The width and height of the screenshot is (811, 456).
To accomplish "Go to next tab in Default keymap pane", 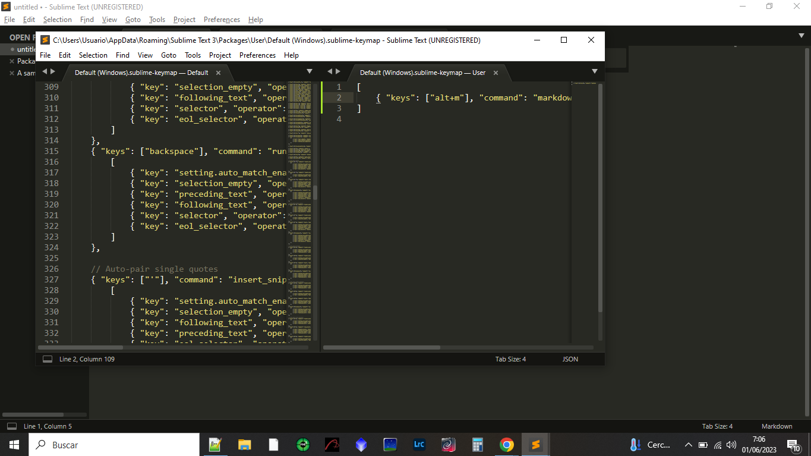I will [x=53, y=71].
